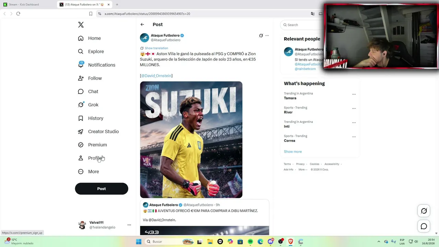Click Ataque Futbolero avatar in Relevant people

click(x=288, y=52)
